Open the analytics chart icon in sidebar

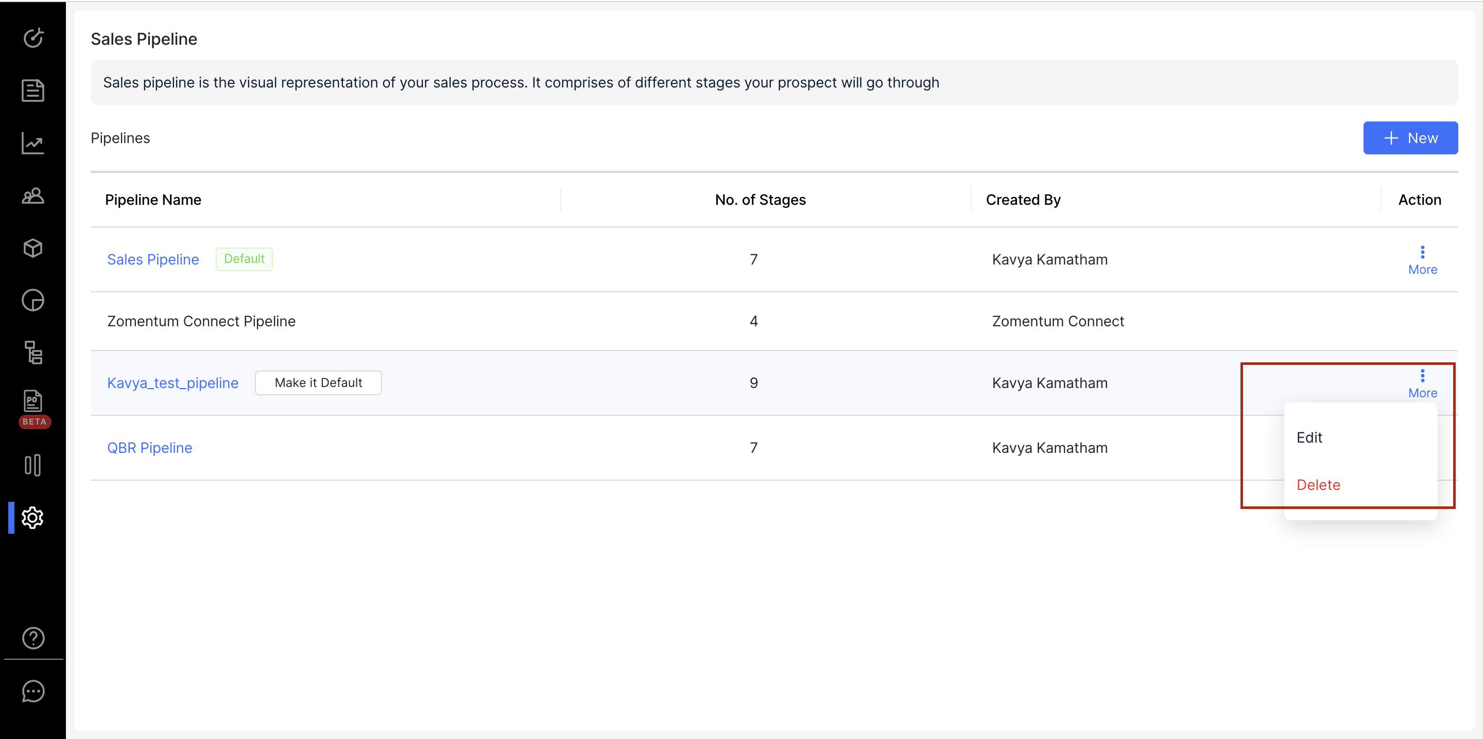coord(33,143)
